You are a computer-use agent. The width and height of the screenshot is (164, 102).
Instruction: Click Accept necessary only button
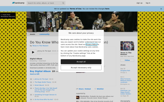click(81, 68)
